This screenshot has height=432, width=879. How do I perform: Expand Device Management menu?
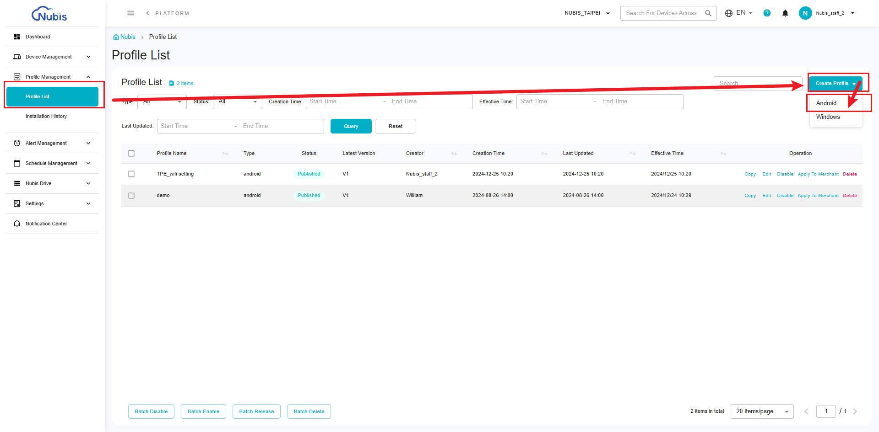coord(88,57)
